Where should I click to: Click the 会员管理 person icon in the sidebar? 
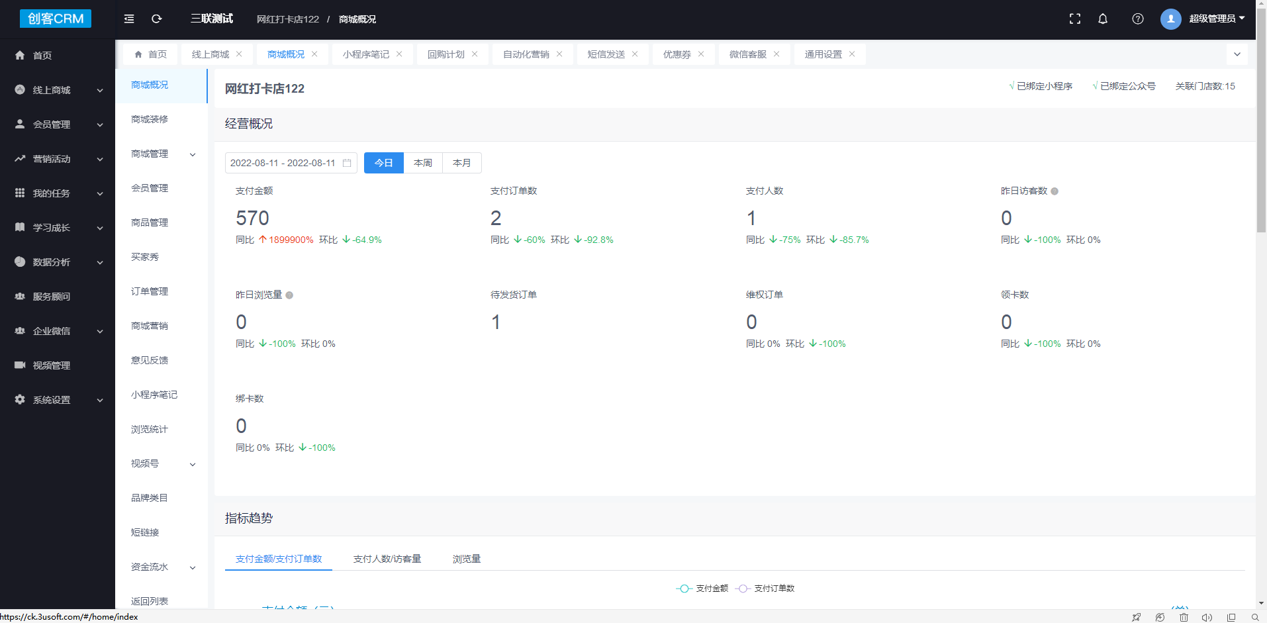[20, 124]
